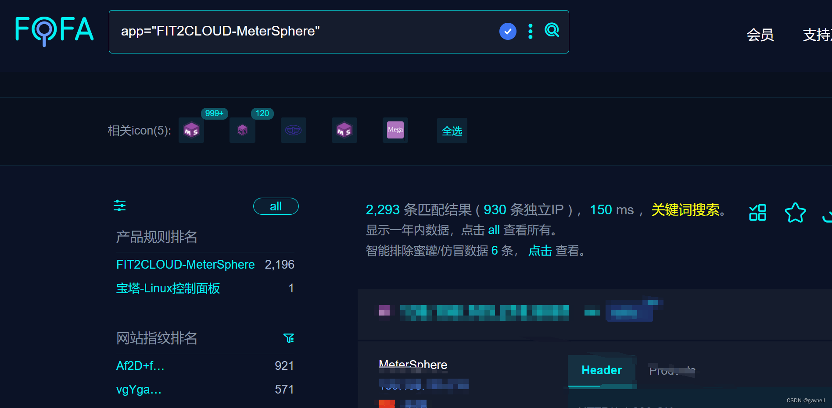This screenshot has width=832, height=408.
Task: Click the 全选 button
Action: click(452, 131)
